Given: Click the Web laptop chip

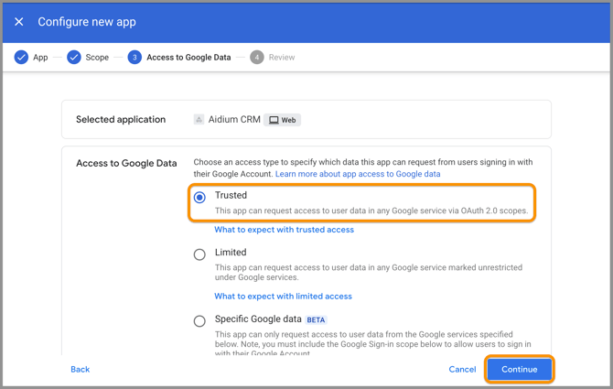Looking at the screenshot, I should [283, 120].
